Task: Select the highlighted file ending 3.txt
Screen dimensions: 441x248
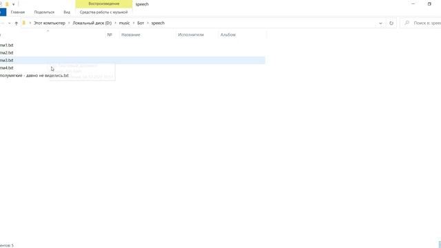Action: [x=132, y=60]
